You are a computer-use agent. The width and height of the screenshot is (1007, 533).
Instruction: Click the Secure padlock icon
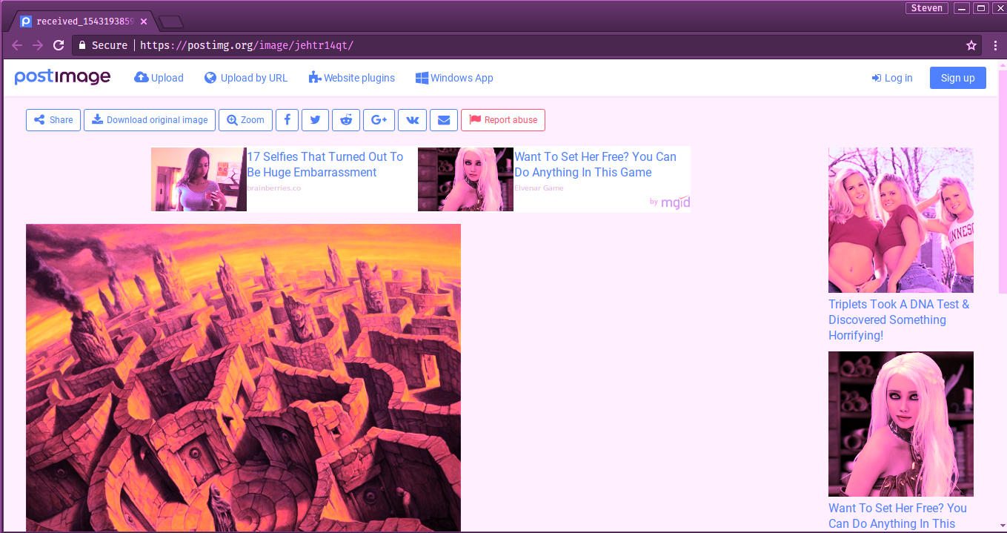click(82, 45)
